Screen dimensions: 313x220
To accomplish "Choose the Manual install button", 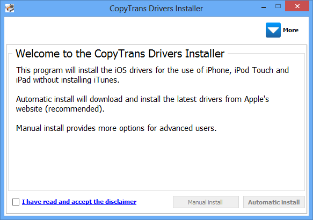I will tap(206, 202).
